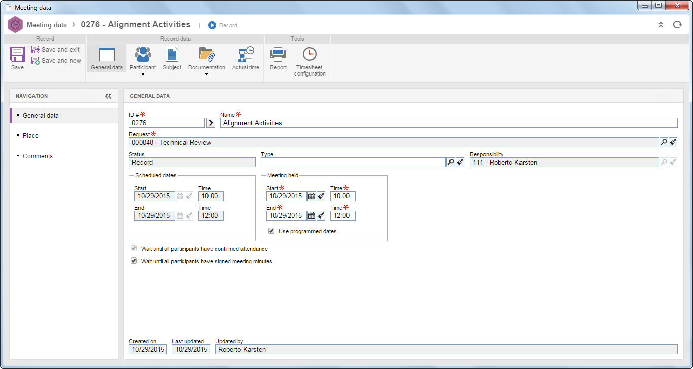Click the Created on date field
This screenshot has height=369, width=693.
tap(148, 349)
